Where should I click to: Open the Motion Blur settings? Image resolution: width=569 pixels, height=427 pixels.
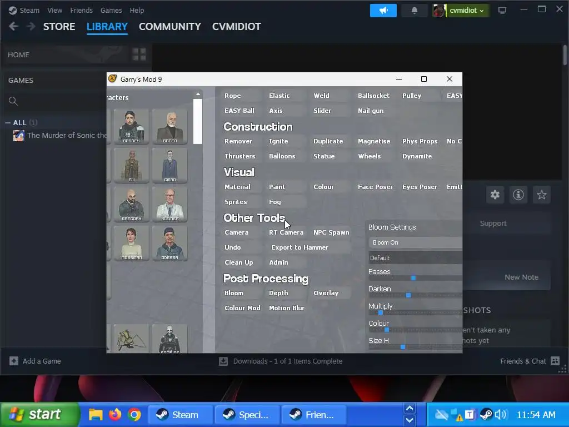[287, 308]
